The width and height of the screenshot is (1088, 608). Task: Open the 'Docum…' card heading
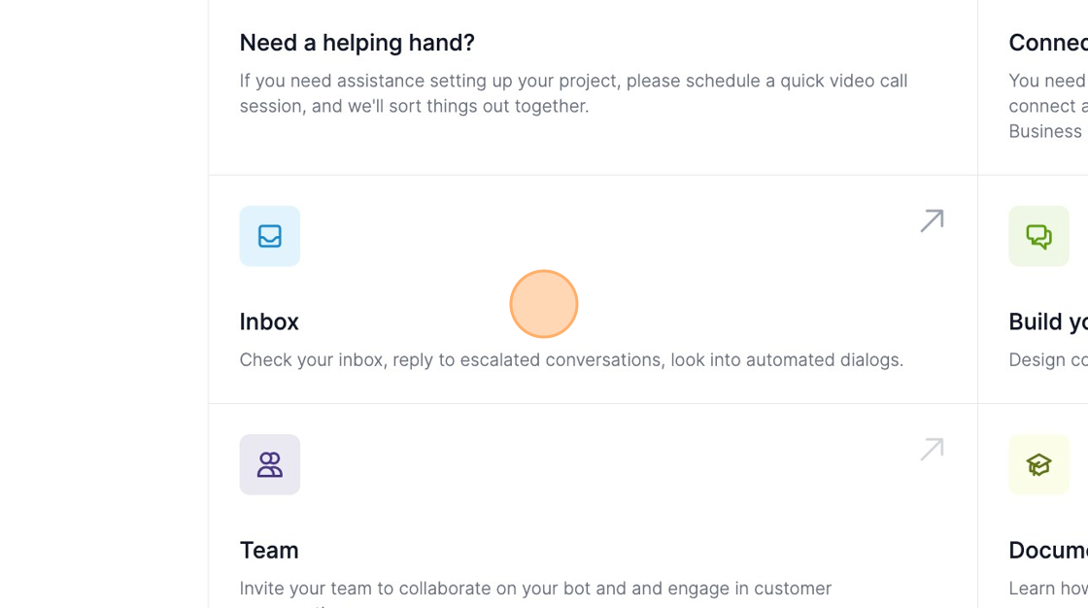[1048, 551]
